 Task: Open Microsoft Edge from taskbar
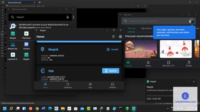coord(50,109)
